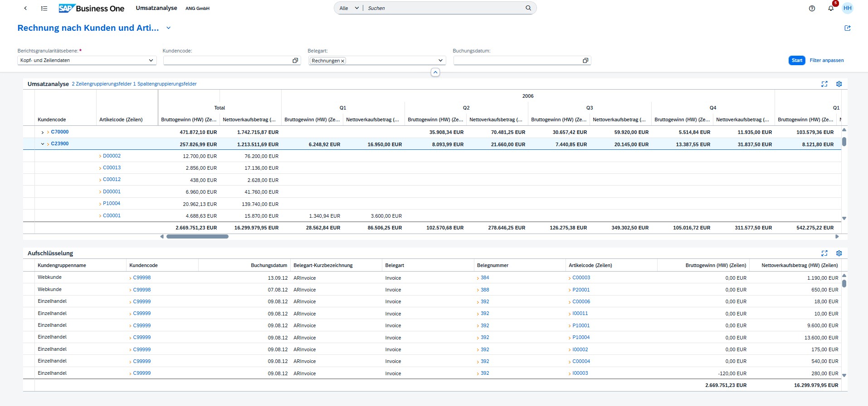Open customer C99998 in 13.09.12 row

[x=142, y=277]
